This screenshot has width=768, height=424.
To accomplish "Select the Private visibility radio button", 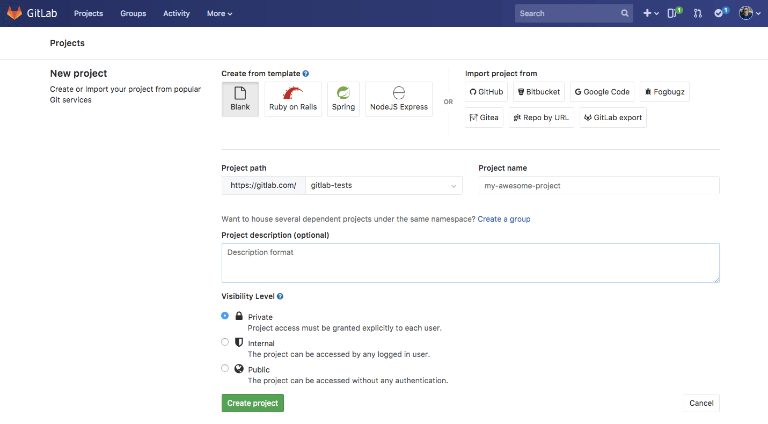I will 225,316.
